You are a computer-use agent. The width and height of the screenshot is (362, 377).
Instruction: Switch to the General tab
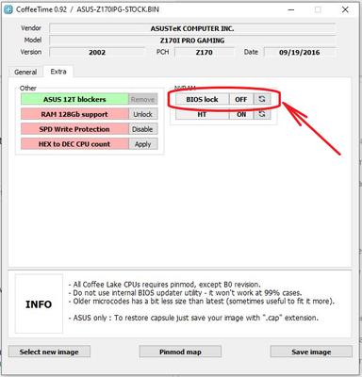(x=25, y=72)
